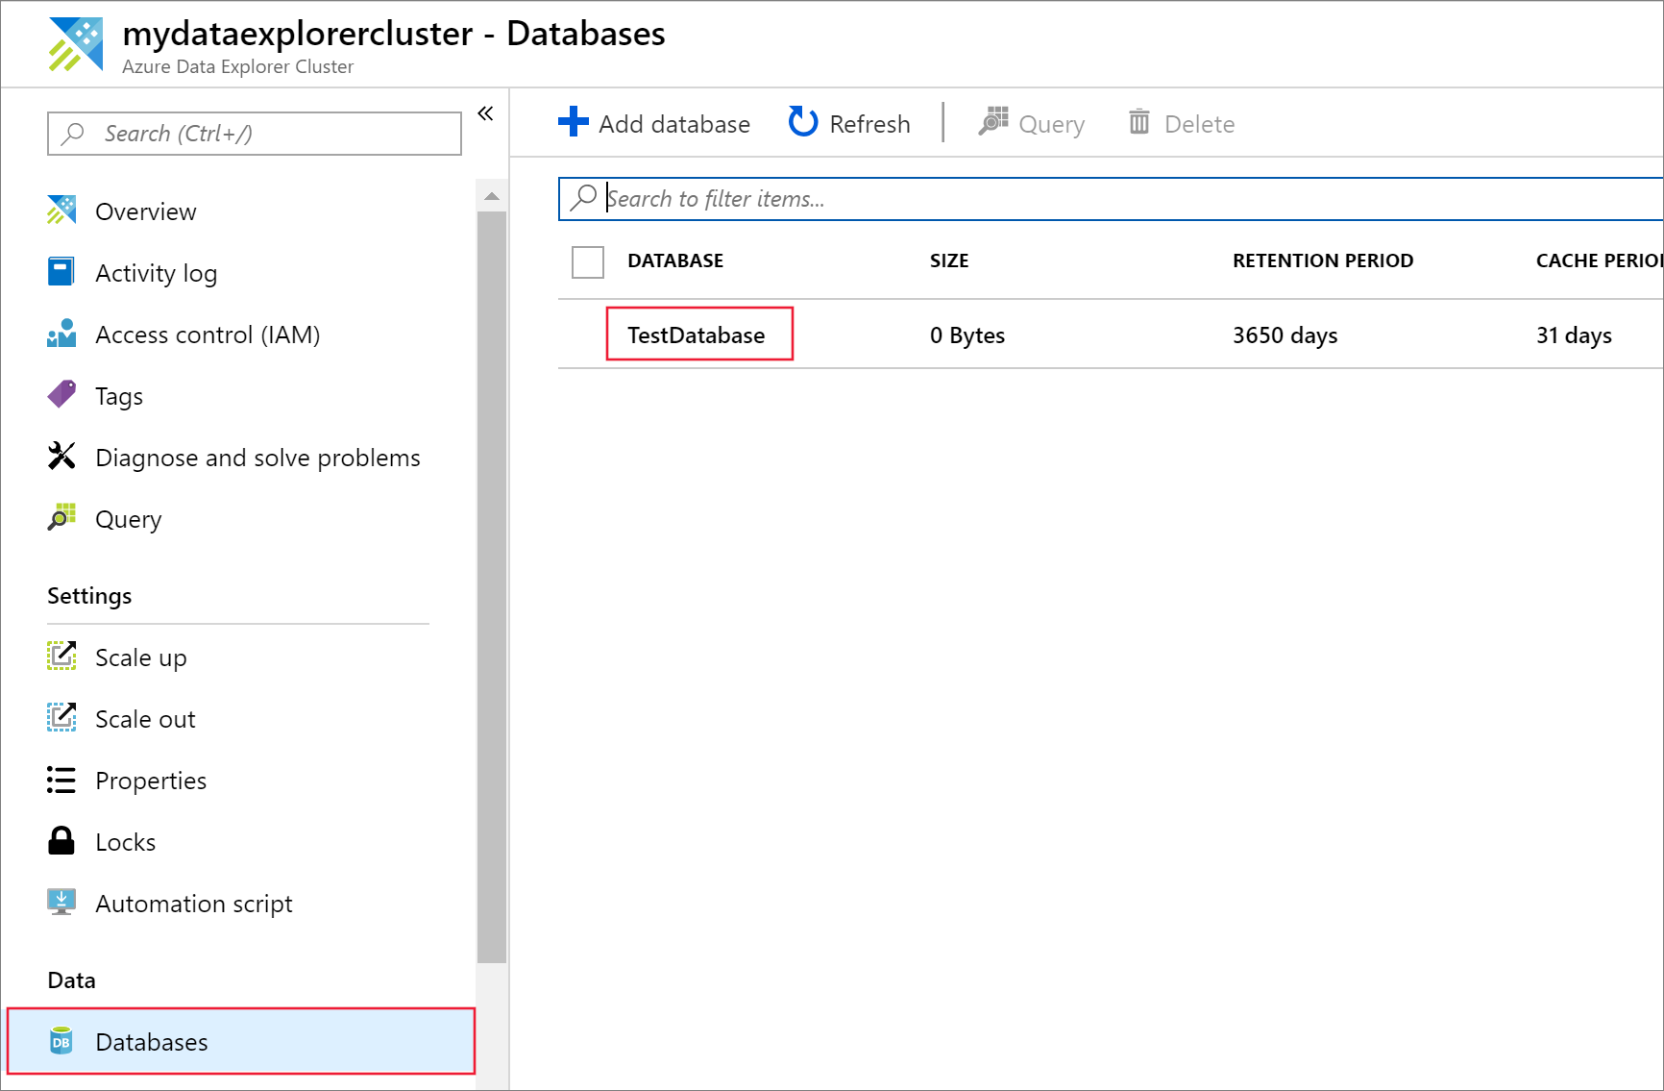Collapse the sidebar with the double chevron
The image size is (1664, 1091).
pyautogui.click(x=485, y=113)
